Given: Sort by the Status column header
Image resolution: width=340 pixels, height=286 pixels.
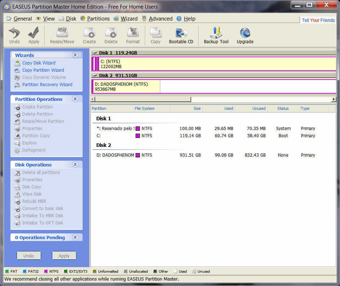Looking at the screenshot, I should [x=284, y=108].
